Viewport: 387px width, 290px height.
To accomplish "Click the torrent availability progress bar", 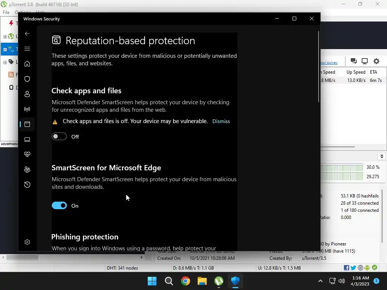I will (x=342, y=176).
